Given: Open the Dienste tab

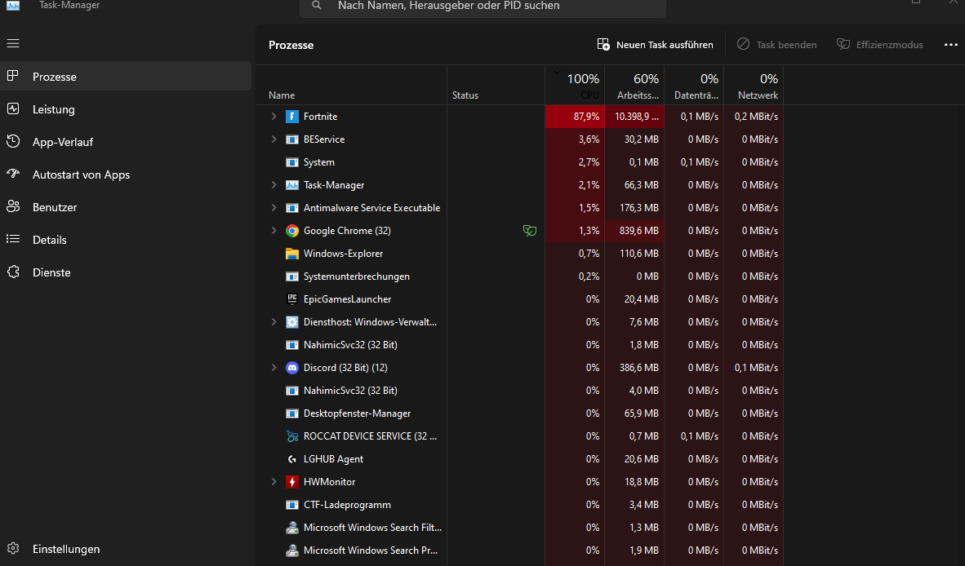Looking at the screenshot, I should pos(126,272).
